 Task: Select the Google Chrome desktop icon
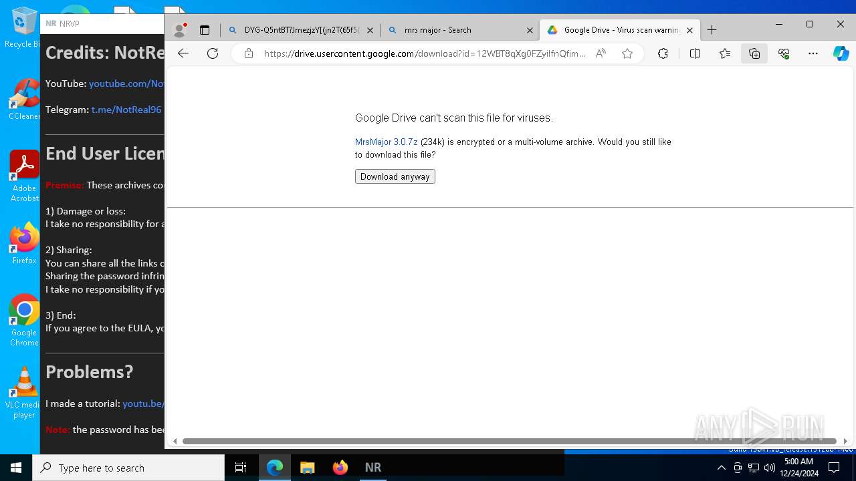(x=24, y=321)
